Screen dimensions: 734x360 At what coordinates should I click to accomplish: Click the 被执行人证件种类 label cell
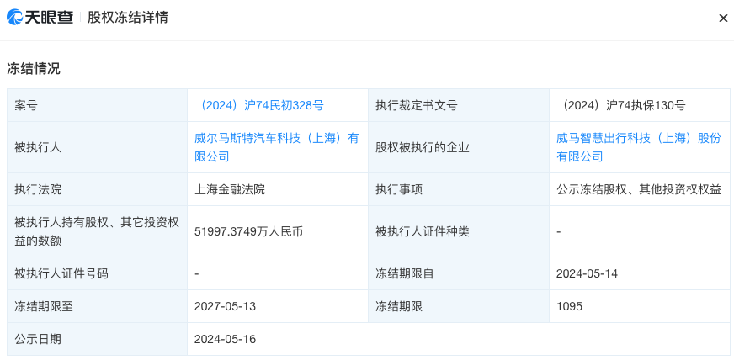coord(459,231)
